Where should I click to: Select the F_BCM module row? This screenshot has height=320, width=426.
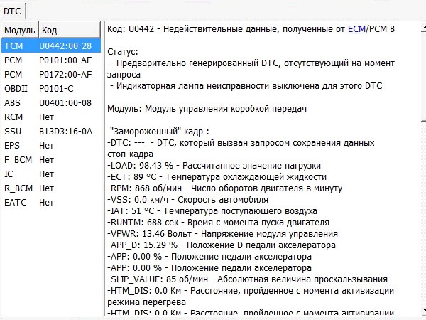51,160
